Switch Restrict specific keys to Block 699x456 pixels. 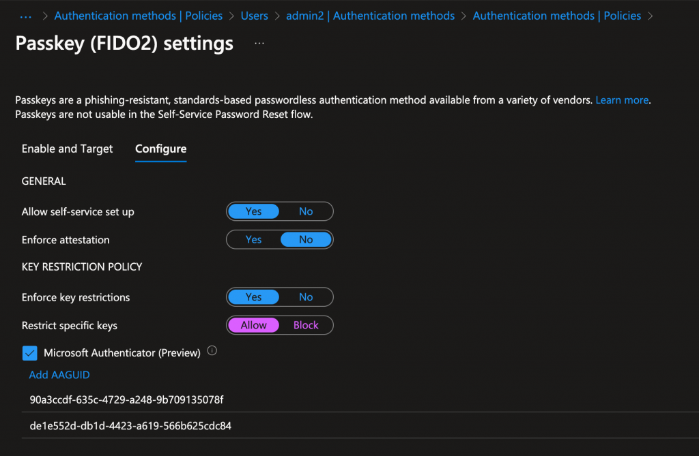point(306,325)
